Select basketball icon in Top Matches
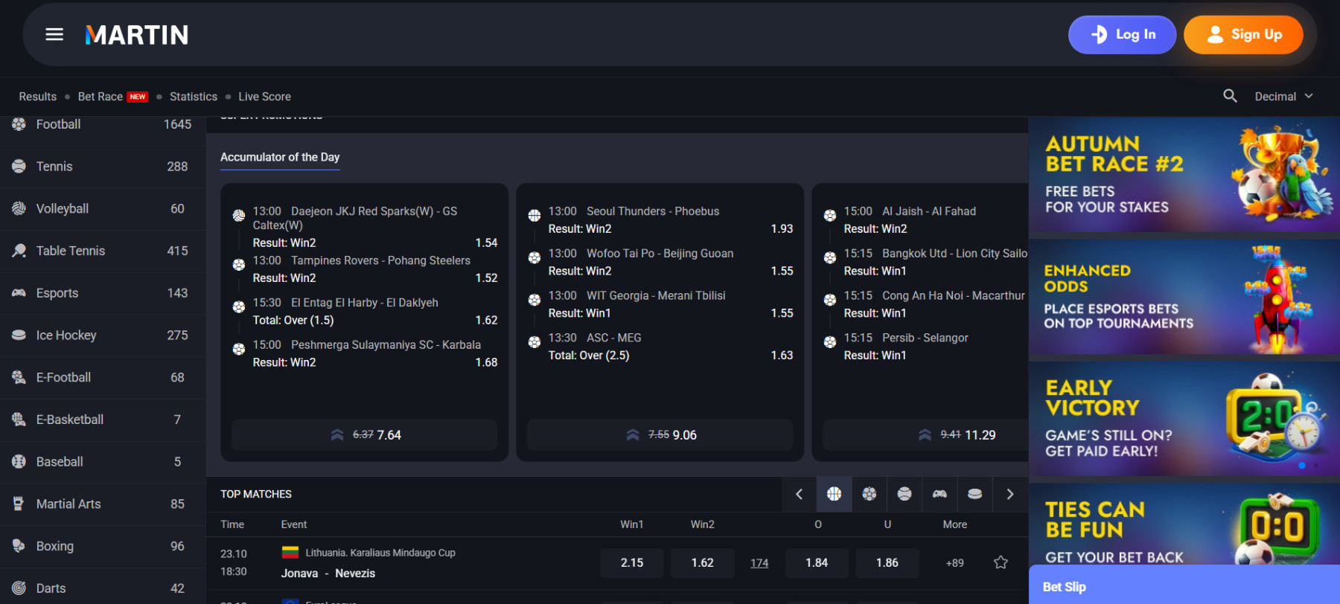Image resolution: width=1340 pixels, height=604 pixels. coord(834,494)
